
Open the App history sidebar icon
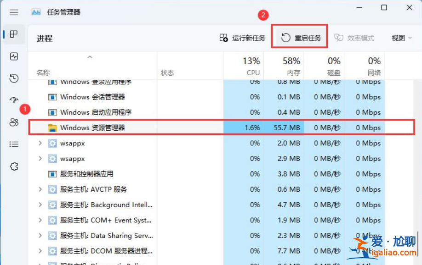point(14,78)
